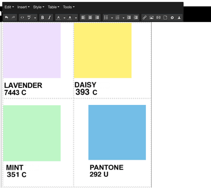Toggle bold formatting
211x192 pixels.
(43, 17)
